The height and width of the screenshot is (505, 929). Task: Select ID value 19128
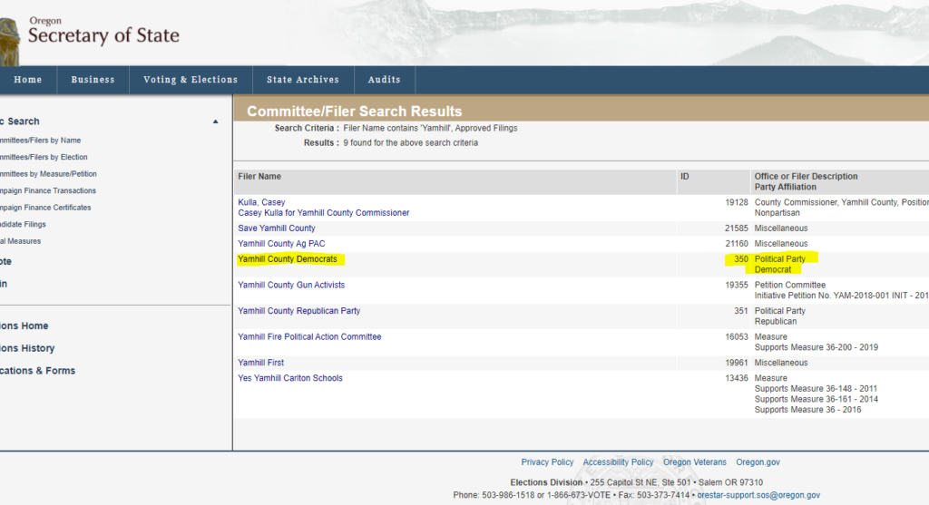pyautogui.click(x=737, y=202)
